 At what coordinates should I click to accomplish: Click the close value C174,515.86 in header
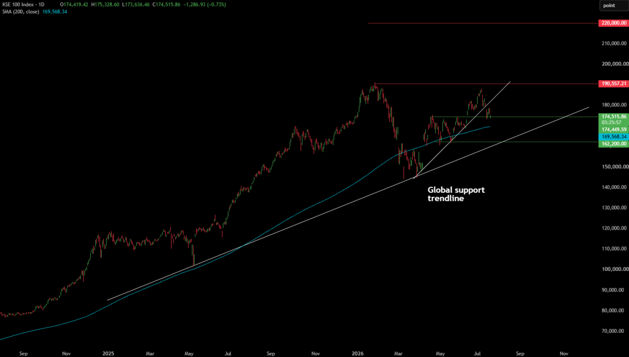click(x=166, y=5)
